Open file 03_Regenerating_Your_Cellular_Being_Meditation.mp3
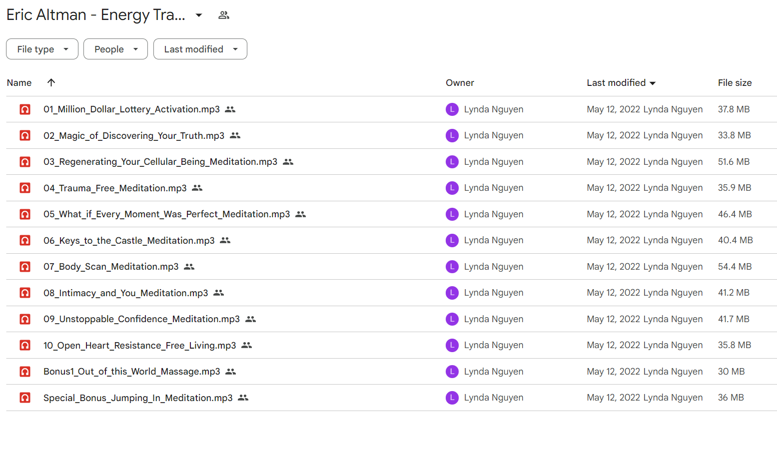This screenshot has height=459, width=777. click(x=160, y=162)
